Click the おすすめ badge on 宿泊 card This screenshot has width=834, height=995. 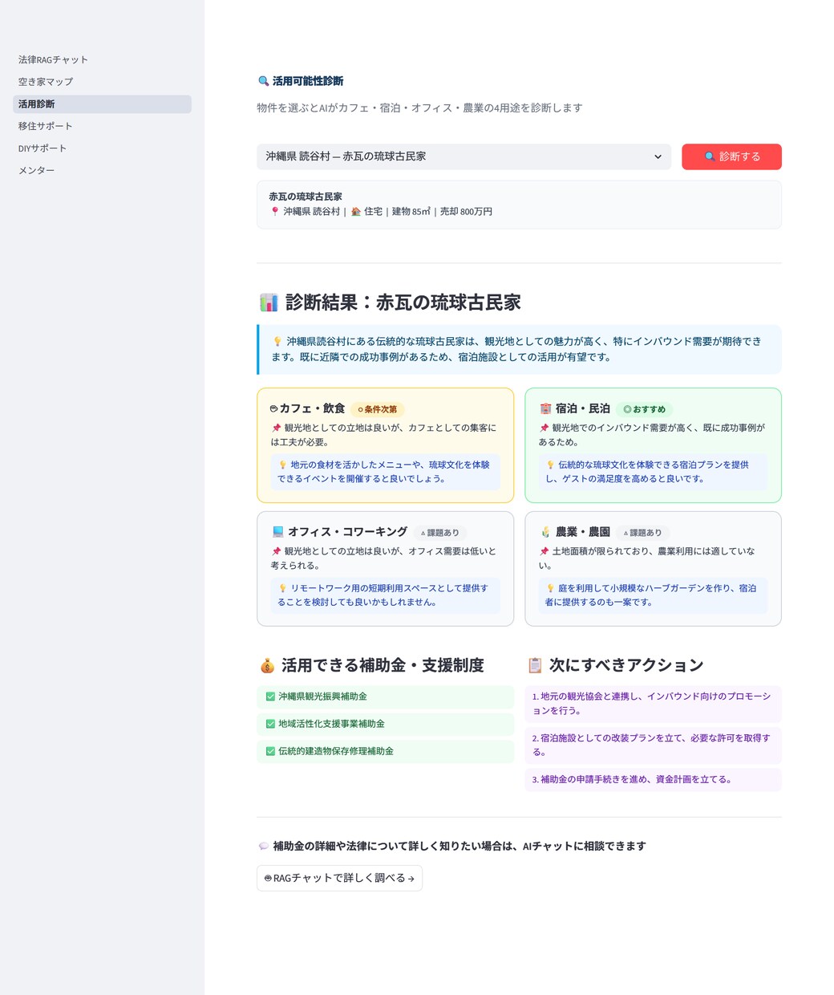click(644, 409)
